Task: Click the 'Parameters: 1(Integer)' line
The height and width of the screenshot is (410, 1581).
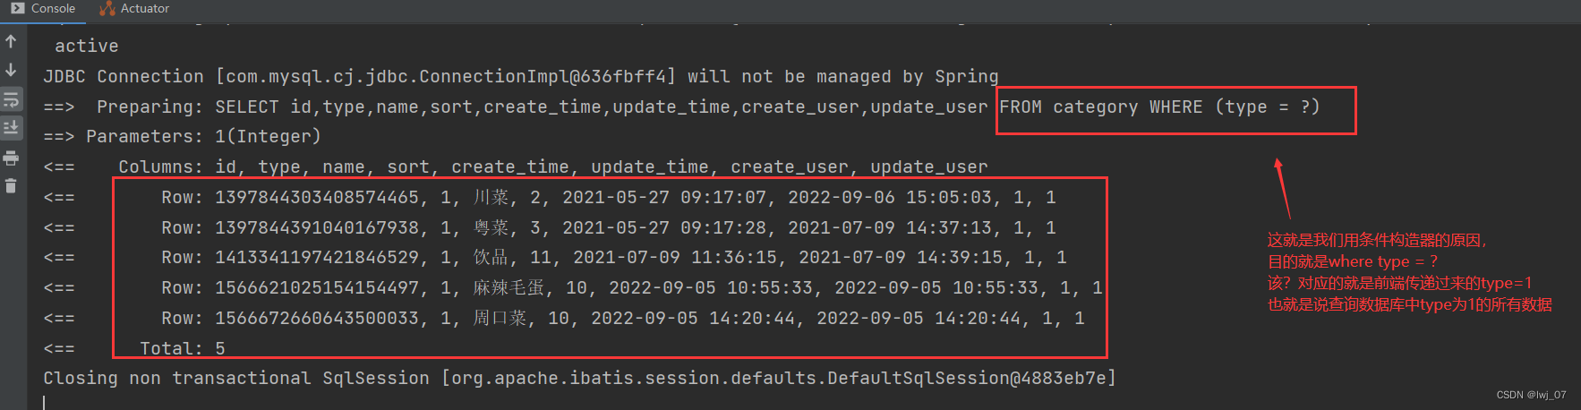Action: tap(182, 137)
